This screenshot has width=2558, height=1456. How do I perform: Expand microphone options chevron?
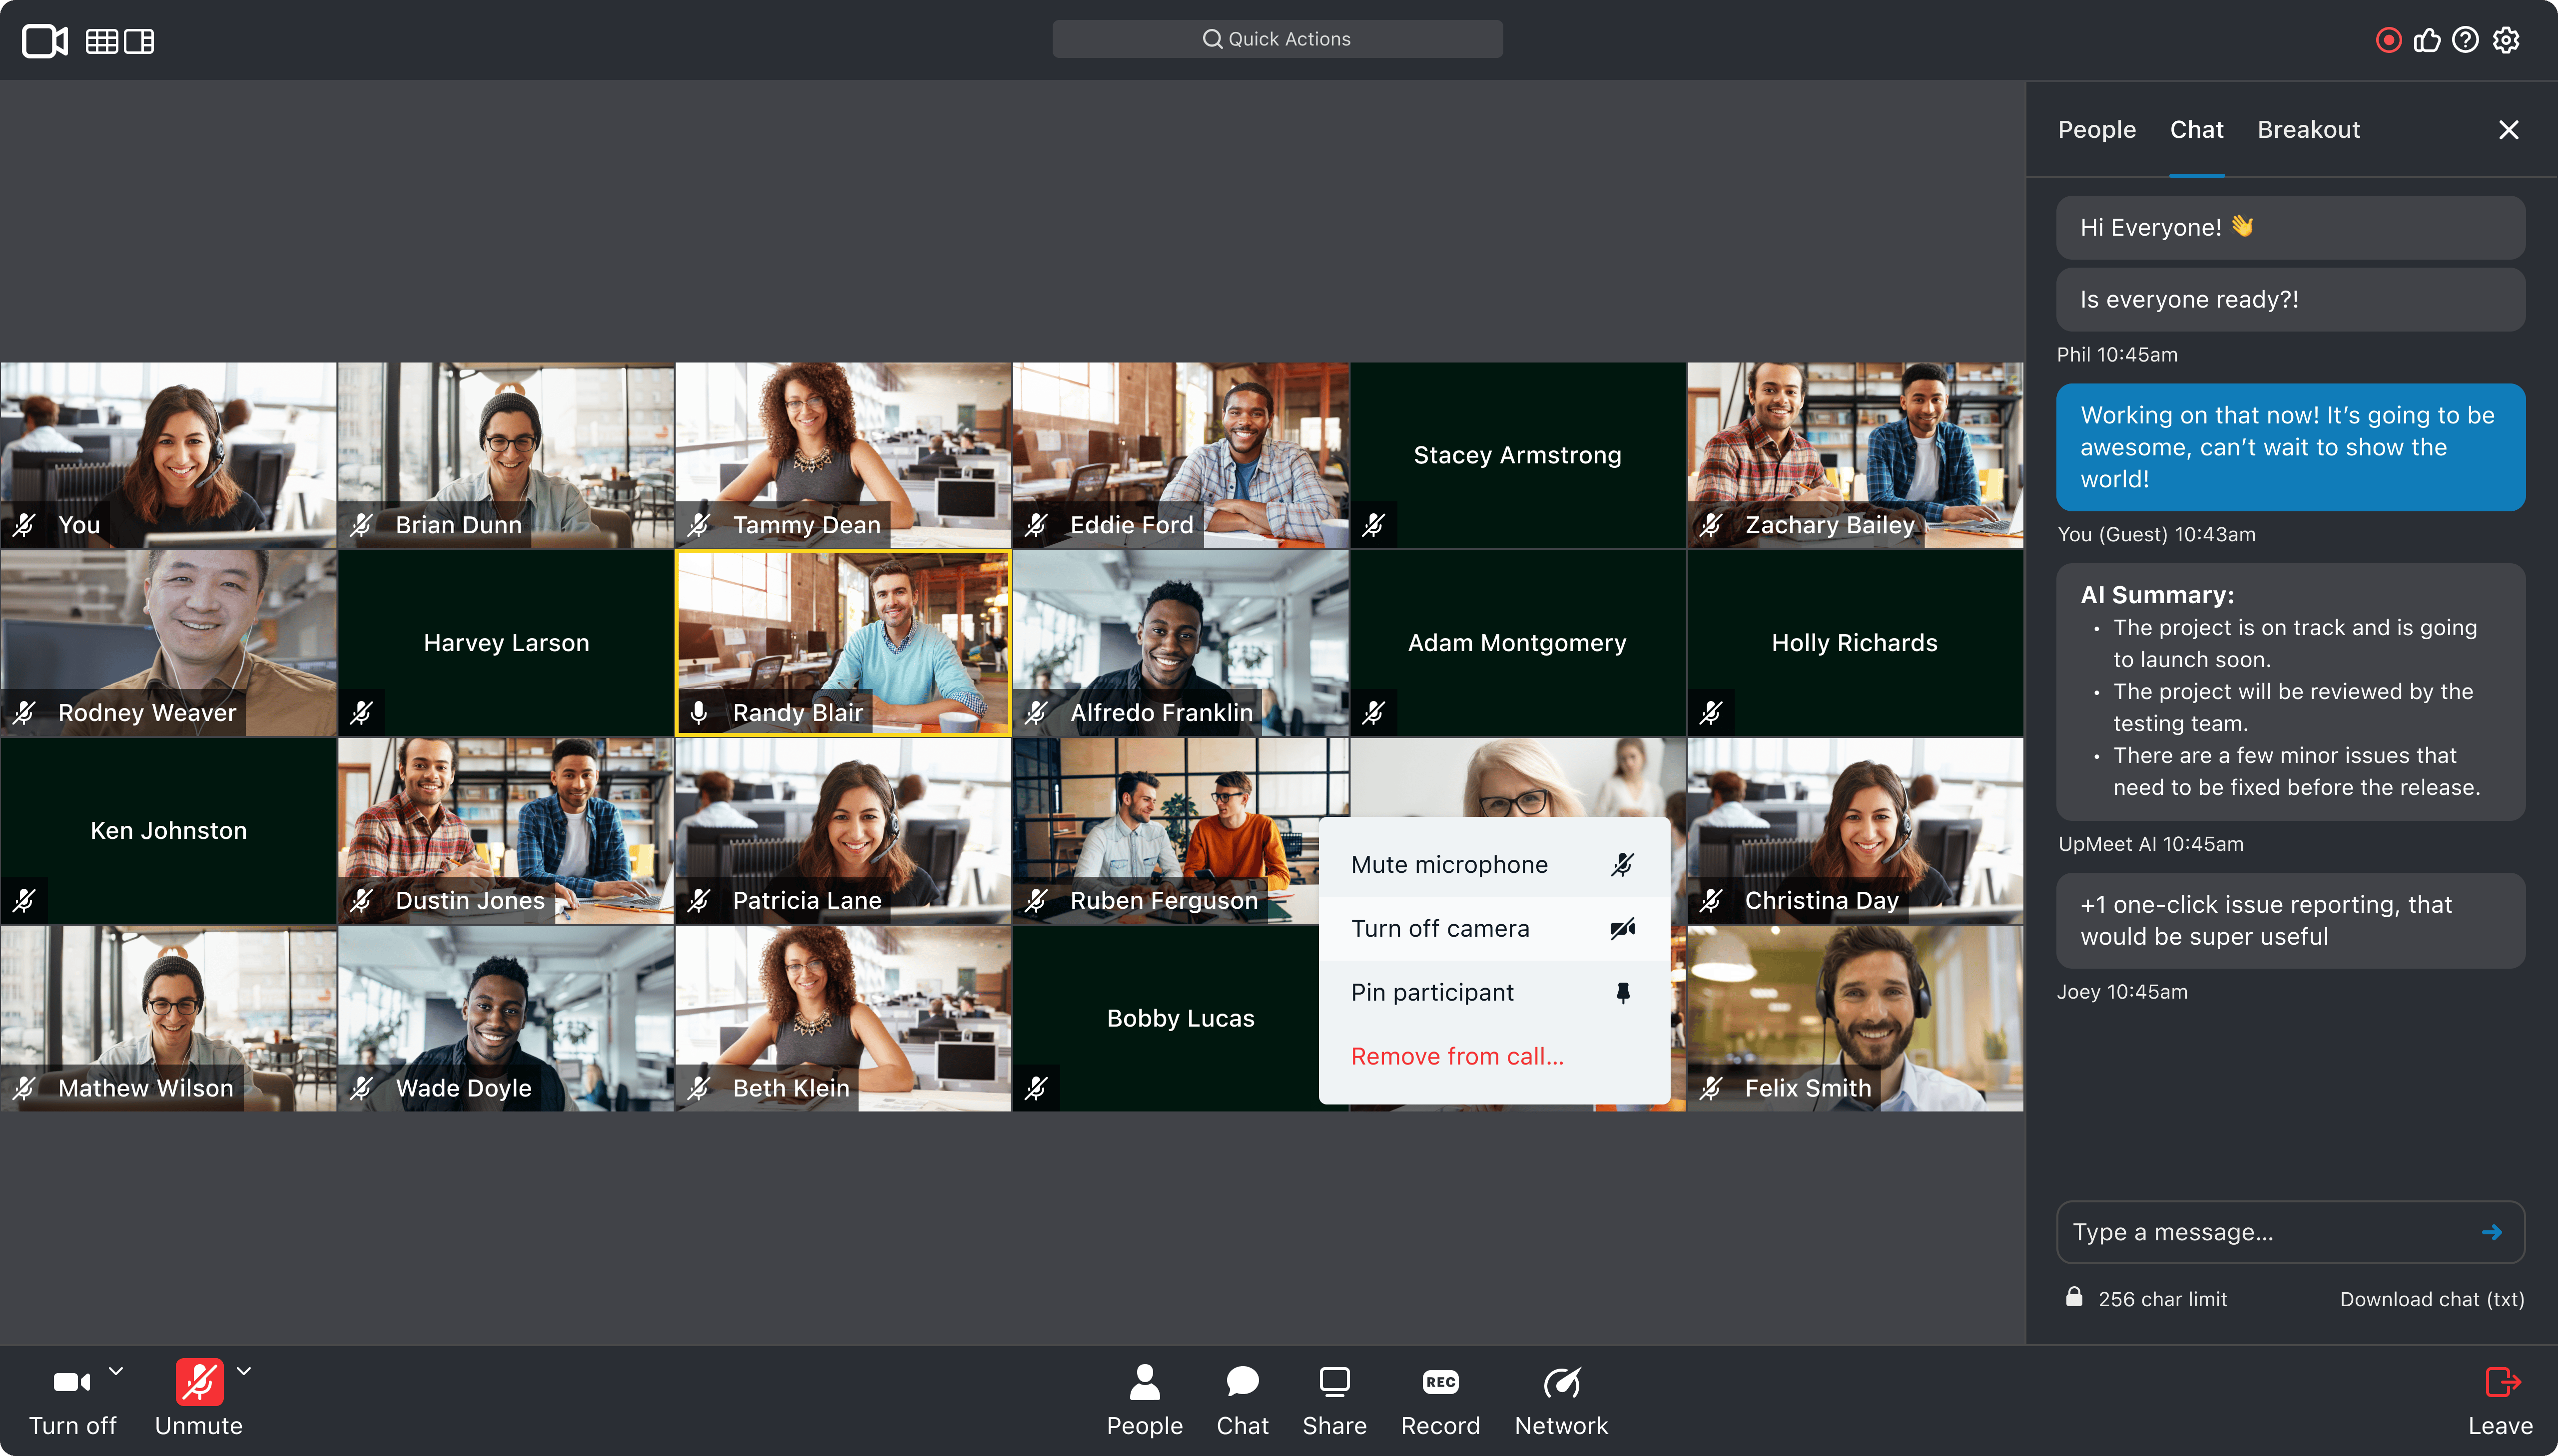tap(243, 1371)
